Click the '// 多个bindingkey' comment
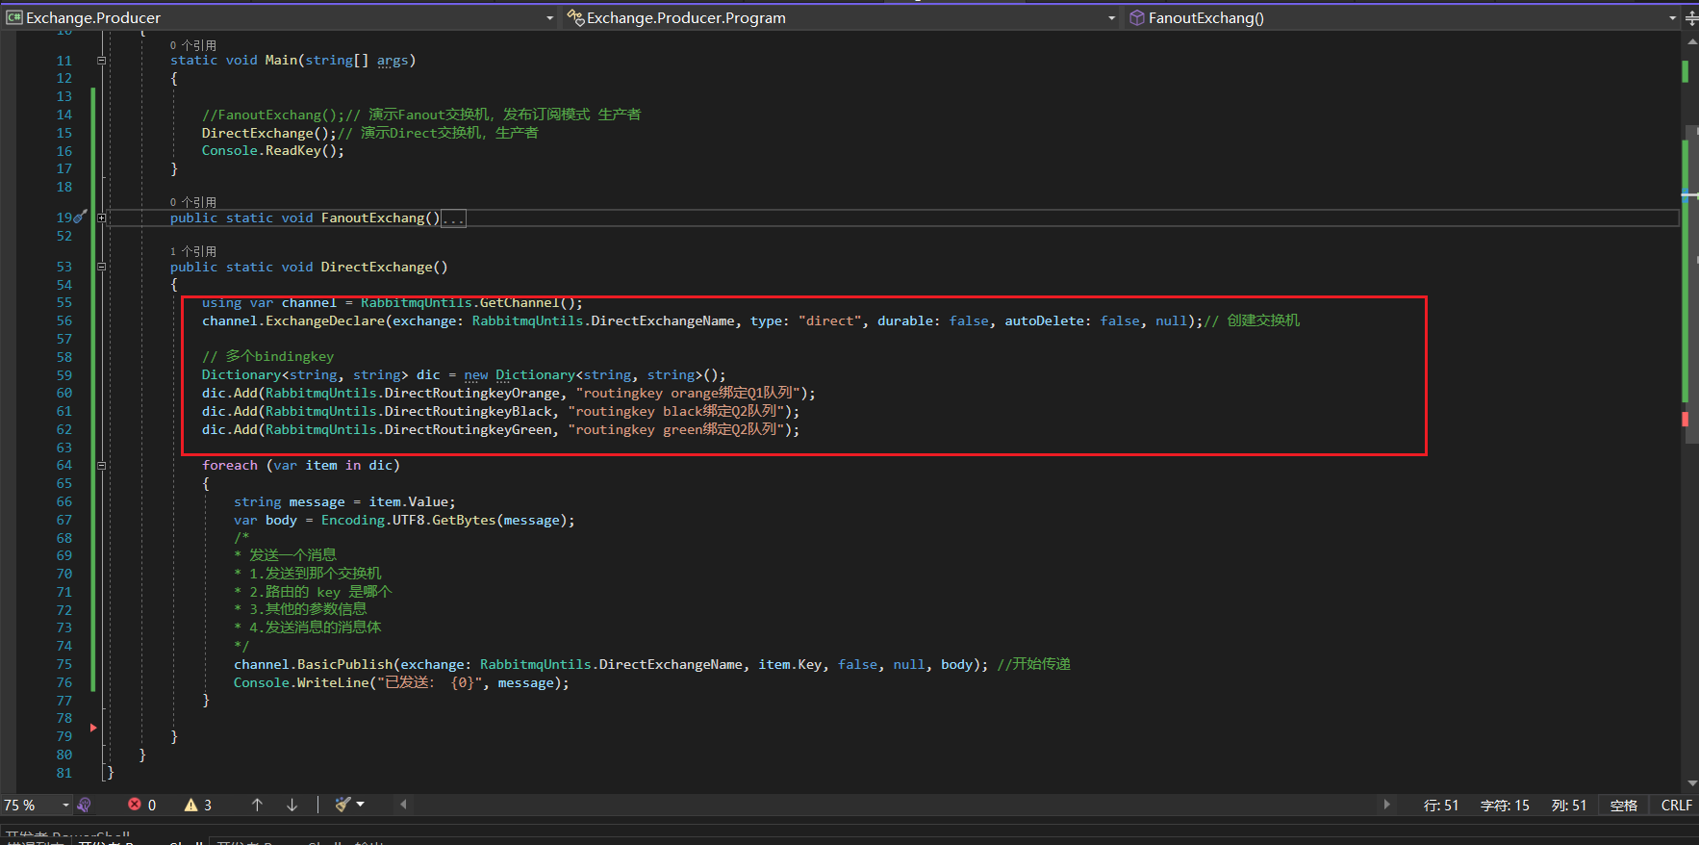 pyautogui.click(x=267, y=357)
